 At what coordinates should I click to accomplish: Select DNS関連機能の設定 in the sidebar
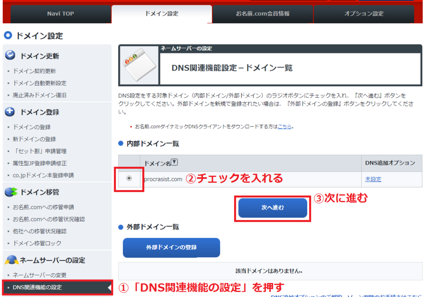pyautogui.click(x=57, y=287)
